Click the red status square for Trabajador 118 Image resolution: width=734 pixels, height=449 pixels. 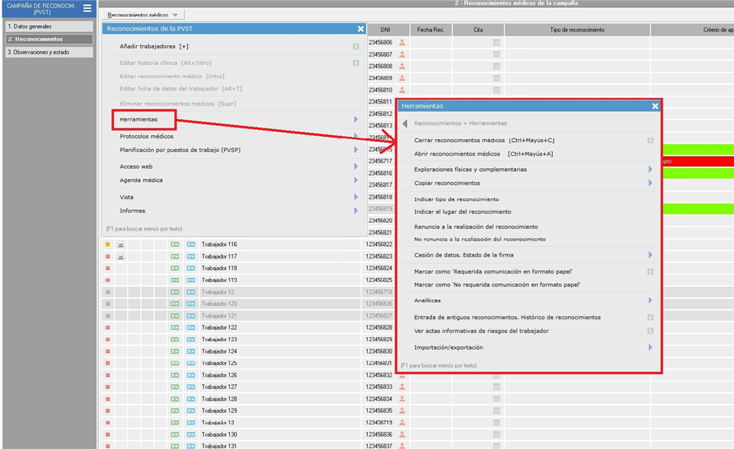click(108, 268)
